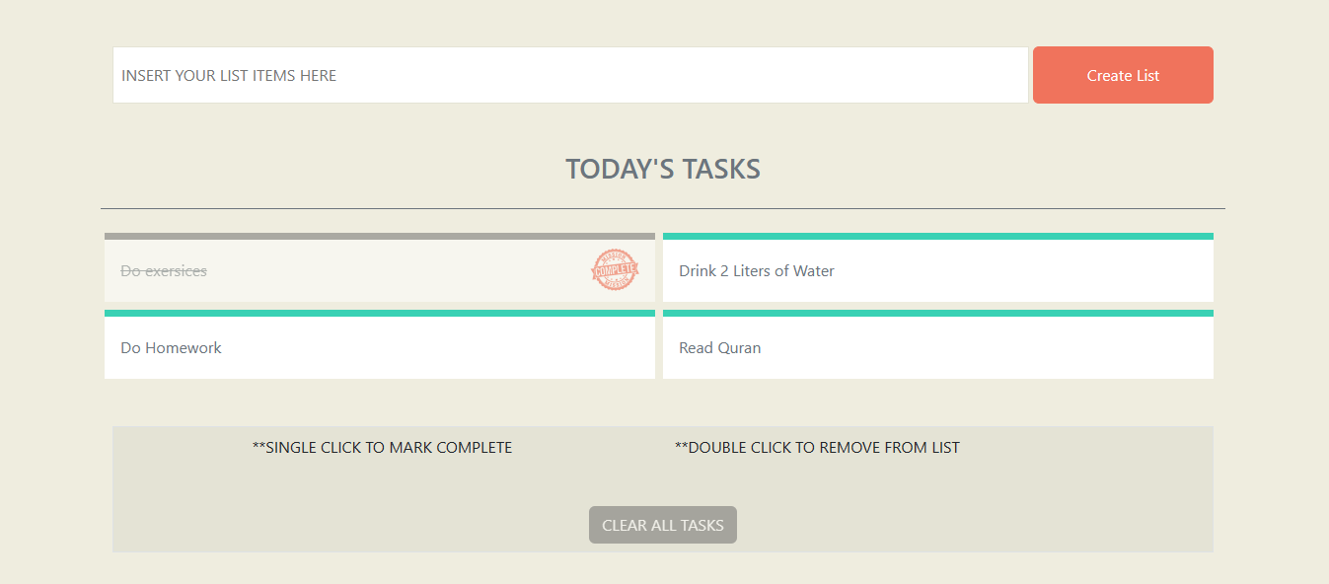Mark 'Drink 2 Liters of Water' complete

click(x=757, y=271)
